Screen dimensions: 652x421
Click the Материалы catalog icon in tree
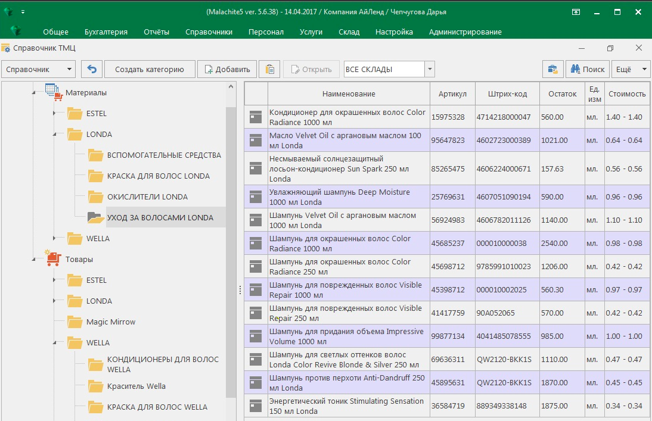54,92
